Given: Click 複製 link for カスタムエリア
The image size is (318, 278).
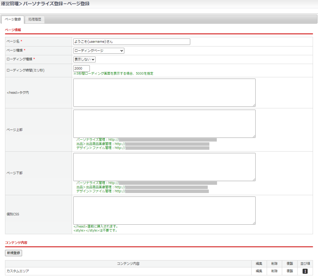Looking at the screenshot, I should [x=289, y=271].
